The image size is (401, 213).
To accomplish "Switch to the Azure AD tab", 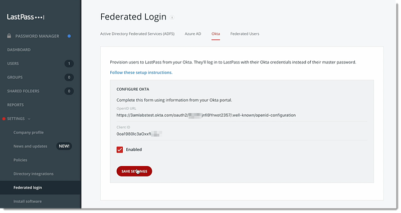I will 193,33.
